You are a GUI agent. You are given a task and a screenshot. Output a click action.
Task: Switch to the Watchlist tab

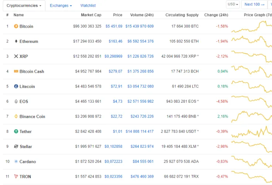(88, 6)
